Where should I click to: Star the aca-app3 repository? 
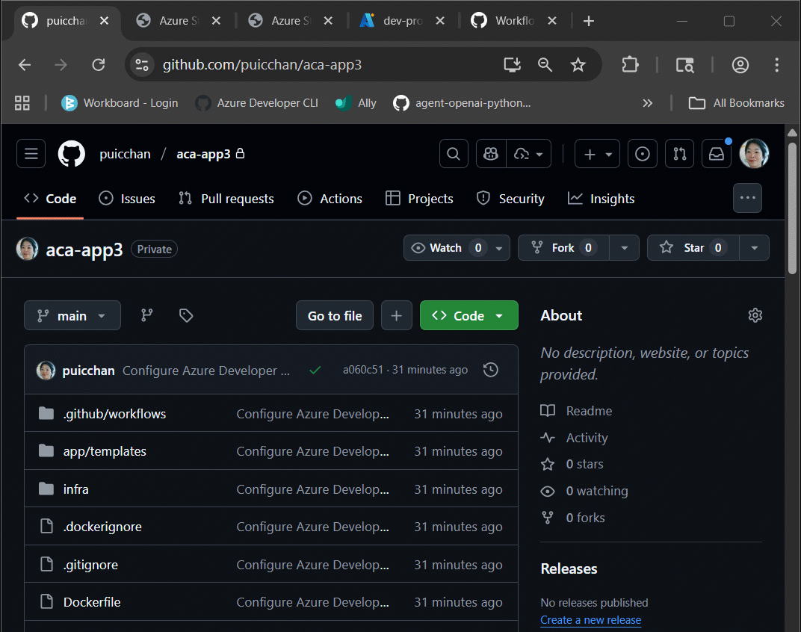point(692,247)
